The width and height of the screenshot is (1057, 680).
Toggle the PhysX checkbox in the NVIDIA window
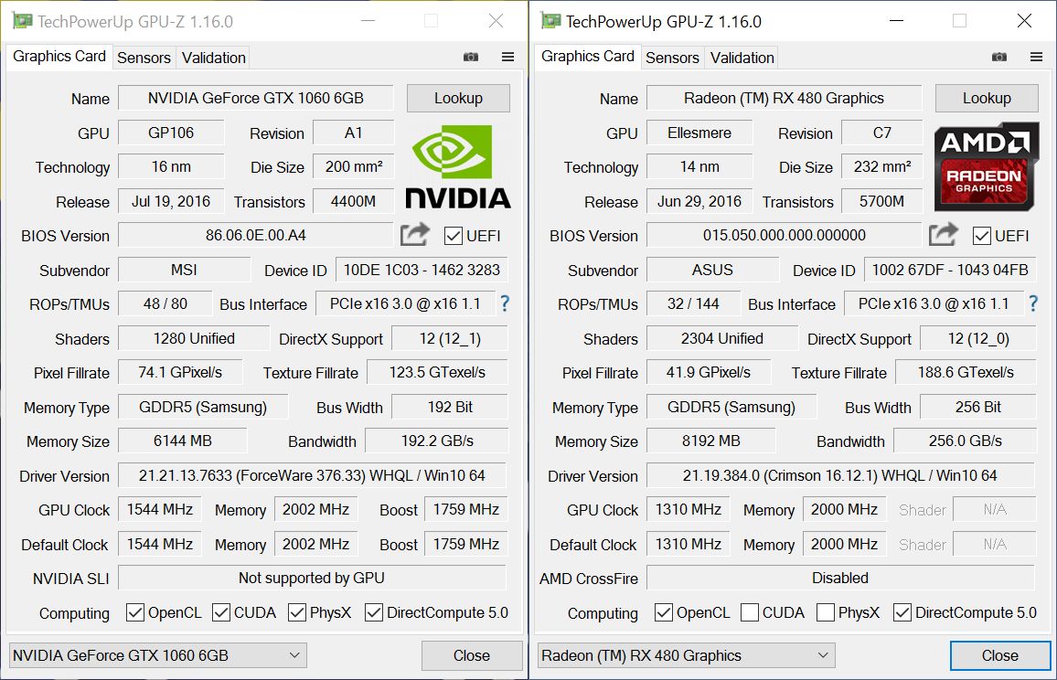(296, 612)
